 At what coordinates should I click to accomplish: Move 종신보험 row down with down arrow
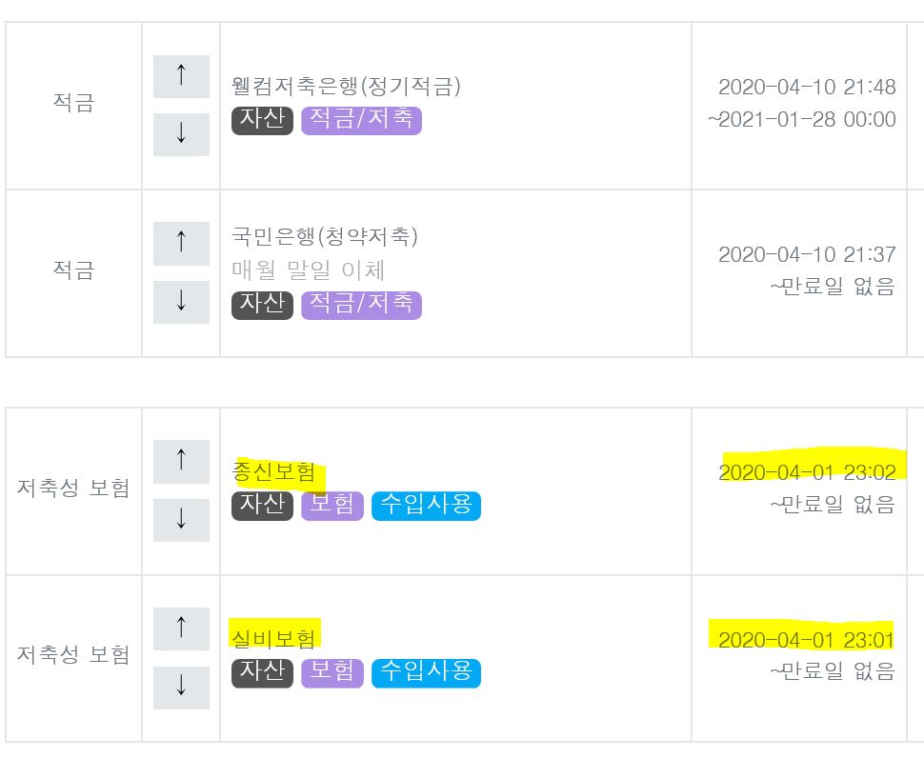[181, 520]
